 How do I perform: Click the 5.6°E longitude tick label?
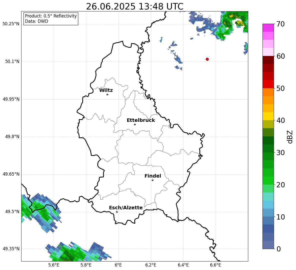(x=53, y=265)
